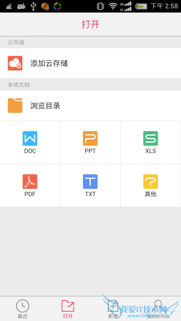This screenshot has height=321, width=181.
Task: Open 浏览目录 directory browser label
Action: click(x=45, y=106)
